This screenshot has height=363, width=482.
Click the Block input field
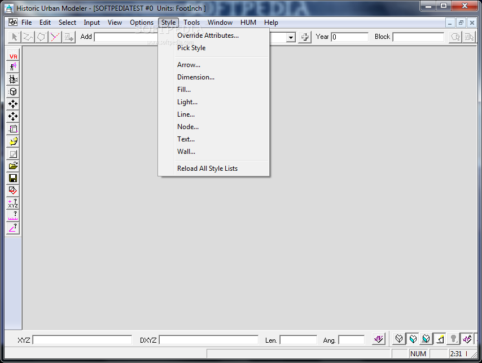pos(418,37)
